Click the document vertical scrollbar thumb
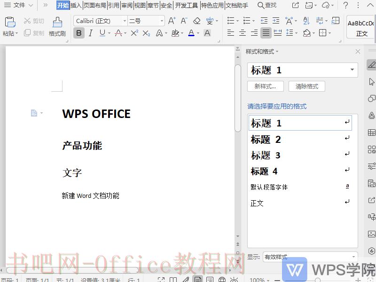Screen dimensions: 376x282 pos(238,98)
